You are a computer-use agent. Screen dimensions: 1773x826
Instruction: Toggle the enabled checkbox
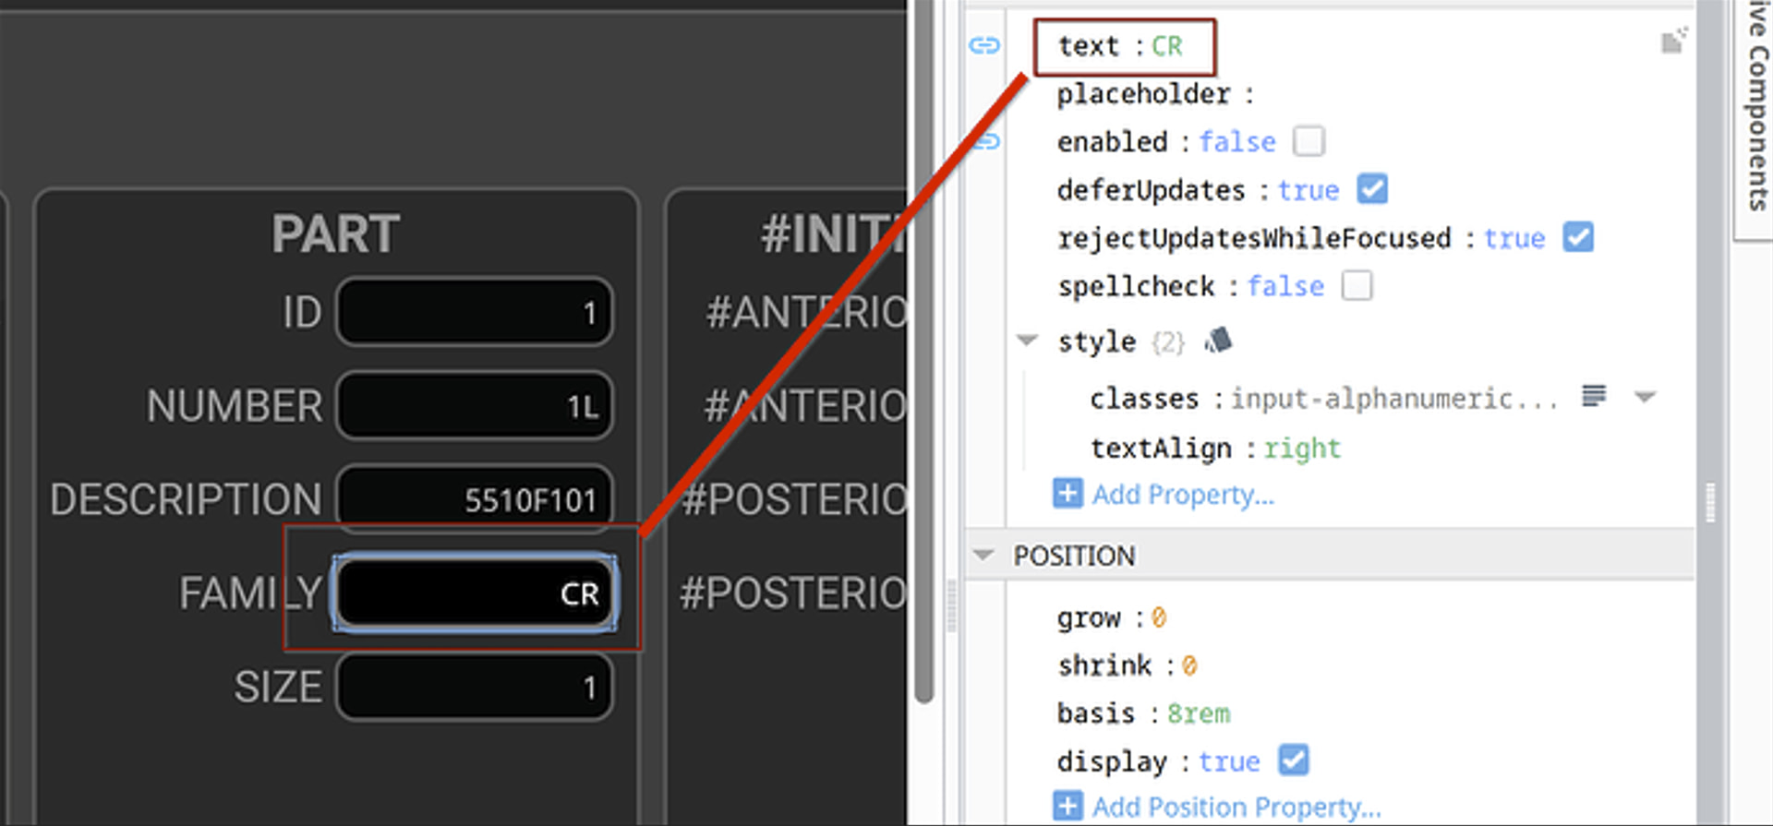(x=1309, y=141)
